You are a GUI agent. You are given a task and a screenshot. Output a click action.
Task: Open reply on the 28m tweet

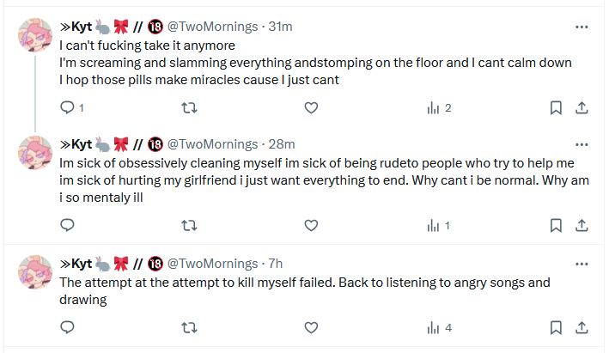point(68,225)
